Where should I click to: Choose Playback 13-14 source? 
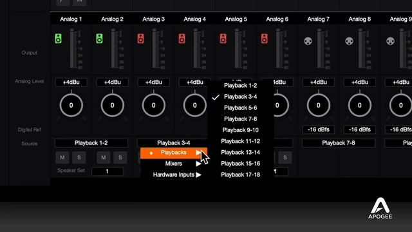click(x=240, y=152)
